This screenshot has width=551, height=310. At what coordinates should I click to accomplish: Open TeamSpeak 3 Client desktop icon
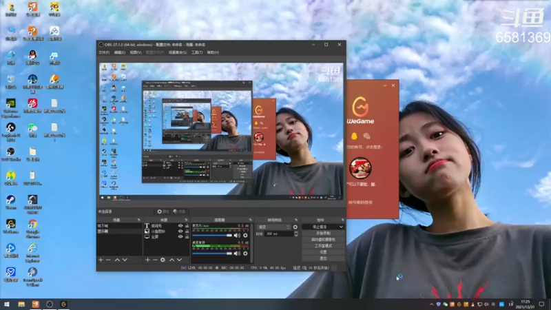point(32,277)
